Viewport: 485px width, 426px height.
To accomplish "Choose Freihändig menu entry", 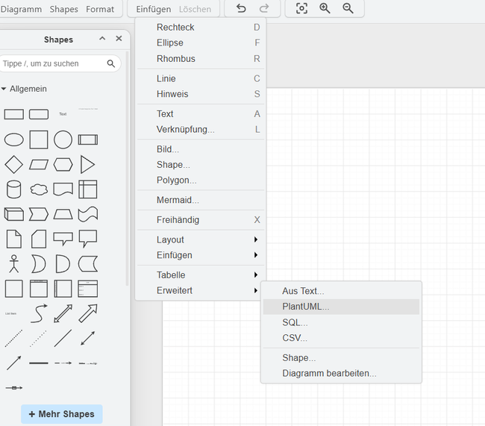I will tap(201, 220).
